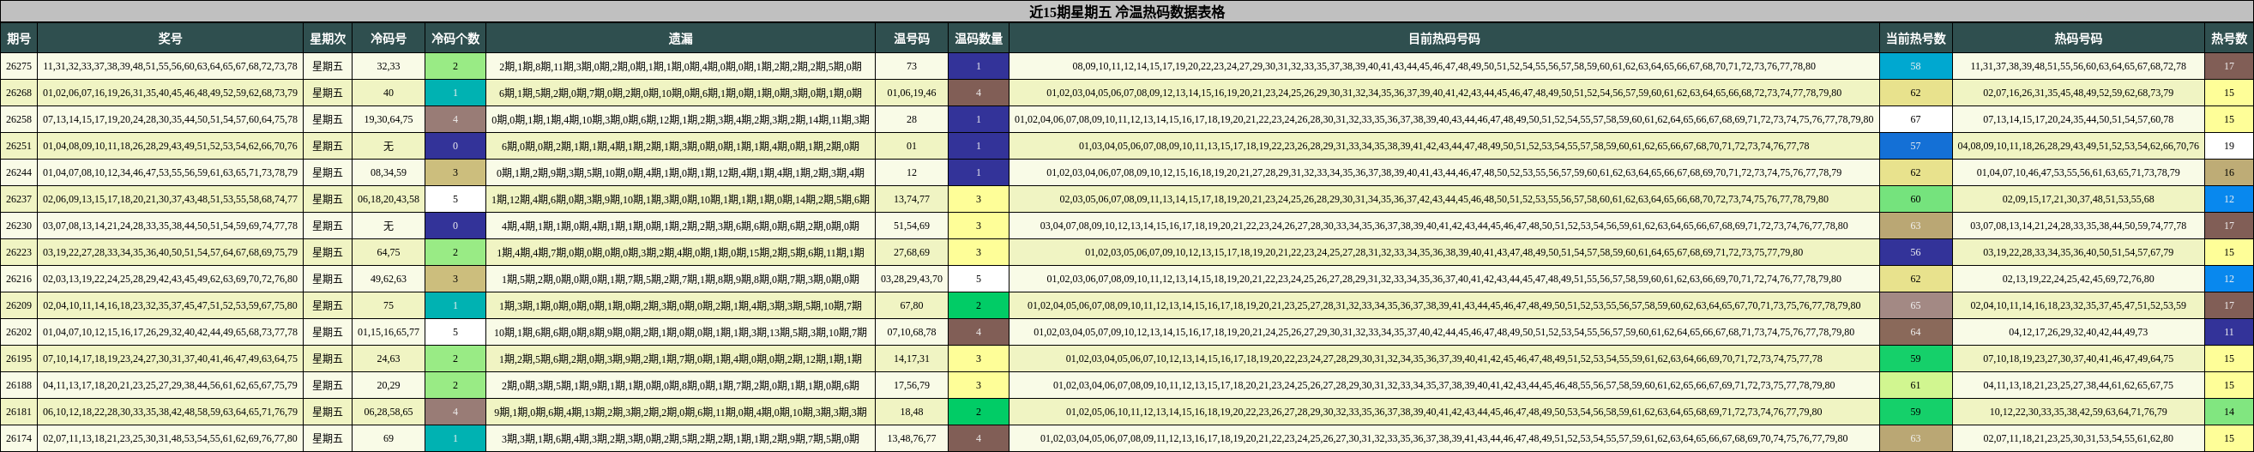Select the 冷码号 column header
The image size is (2254, 452).
pos(389,39)
